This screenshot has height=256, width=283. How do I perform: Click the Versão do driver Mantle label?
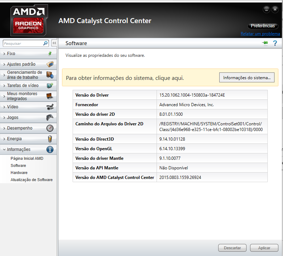click(100, 158)
